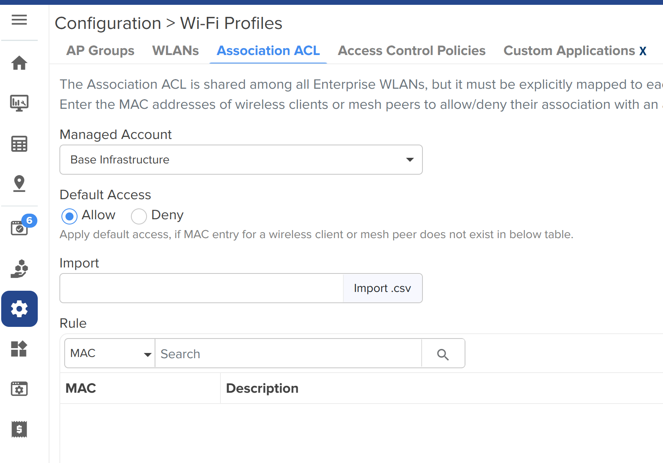Go to the Home dashboard icon

click(19, 63)
